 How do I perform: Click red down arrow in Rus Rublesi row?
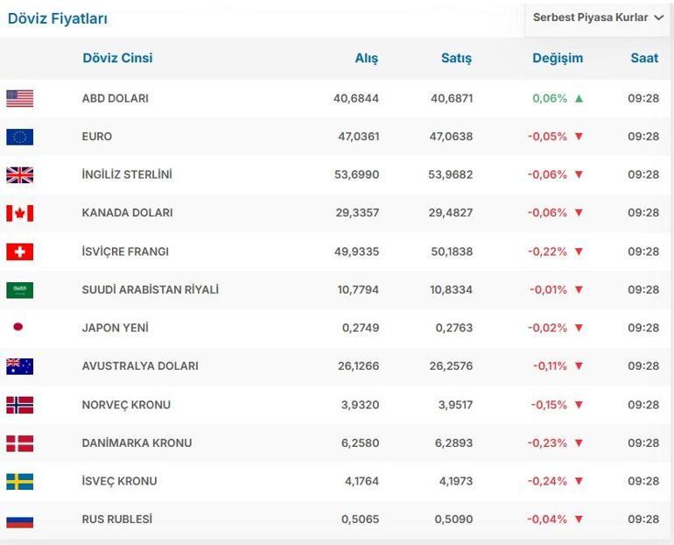coord(579,520)
